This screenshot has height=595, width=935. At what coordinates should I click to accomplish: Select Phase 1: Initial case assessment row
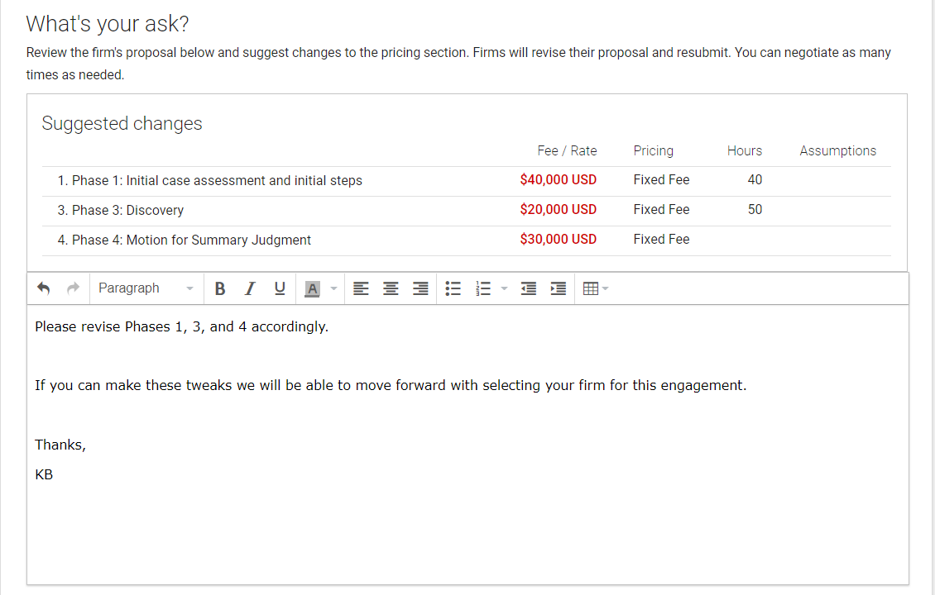point(467,180)
